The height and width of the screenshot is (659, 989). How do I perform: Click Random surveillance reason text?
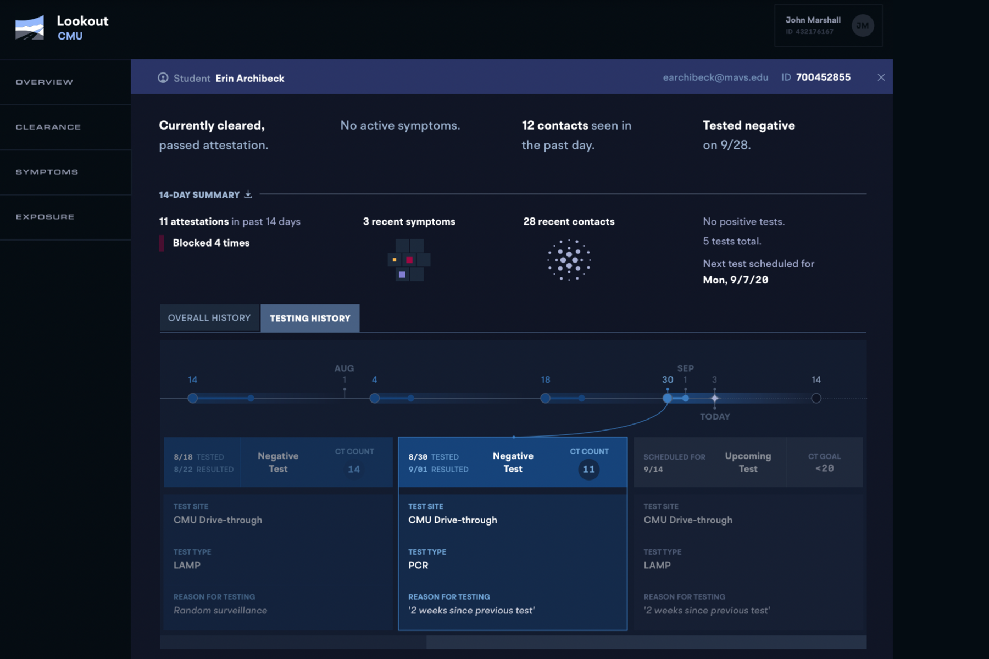point(220,610)
